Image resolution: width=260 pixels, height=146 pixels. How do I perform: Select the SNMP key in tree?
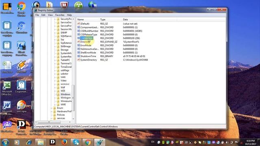64,33
